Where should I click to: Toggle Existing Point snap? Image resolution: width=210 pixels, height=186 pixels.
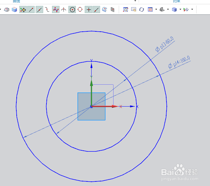[89, 9]
